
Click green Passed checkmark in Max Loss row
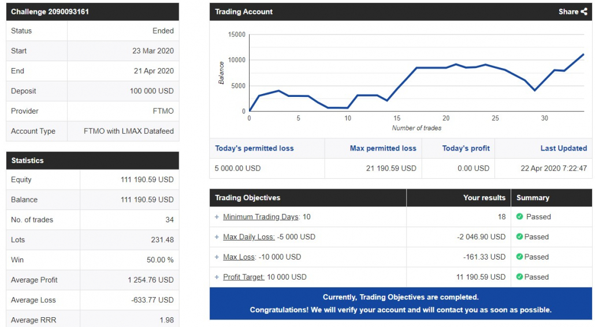click(519, 257)
